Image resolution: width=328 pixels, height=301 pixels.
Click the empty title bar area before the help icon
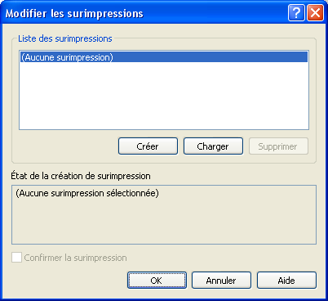[x=215, y=12]
